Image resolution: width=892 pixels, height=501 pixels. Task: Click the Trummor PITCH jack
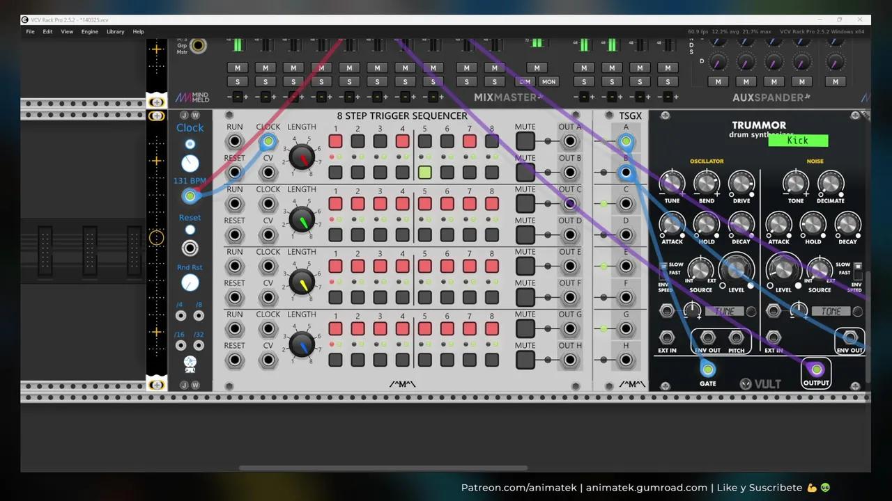(x=736, y=338)
